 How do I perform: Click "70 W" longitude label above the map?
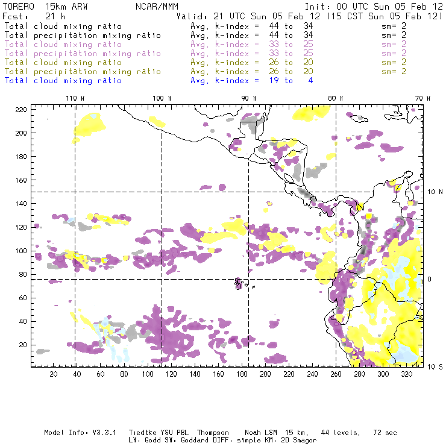tap(422, 98)
